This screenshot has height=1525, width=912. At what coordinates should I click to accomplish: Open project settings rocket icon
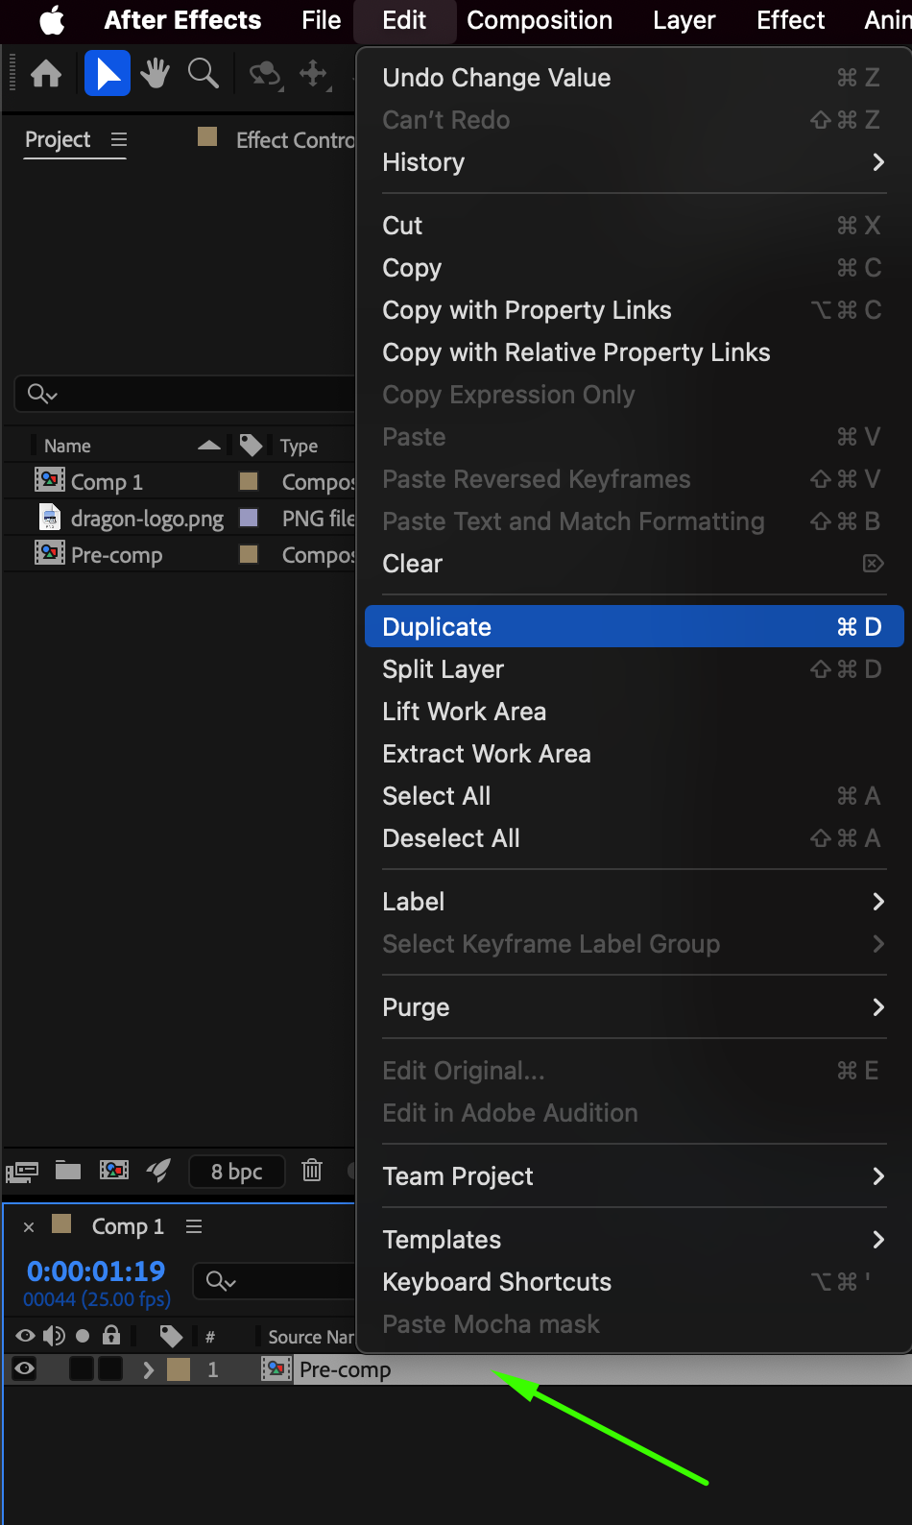158,1170
